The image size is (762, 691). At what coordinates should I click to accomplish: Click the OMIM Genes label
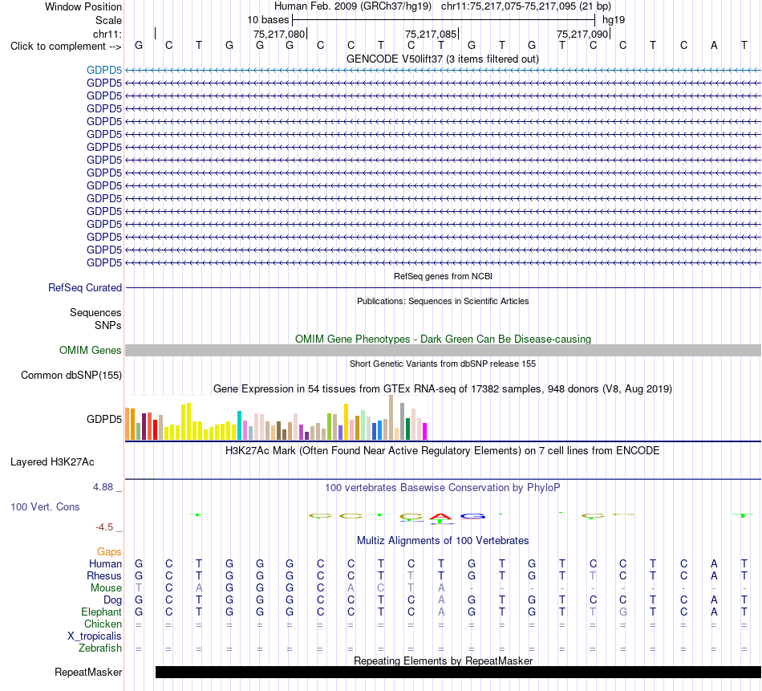90,350
